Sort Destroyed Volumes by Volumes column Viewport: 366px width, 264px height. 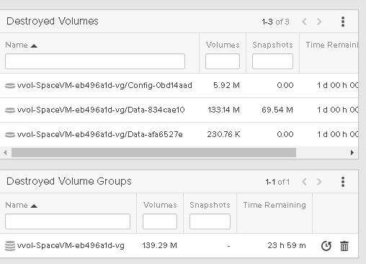(x=223, y=45)
